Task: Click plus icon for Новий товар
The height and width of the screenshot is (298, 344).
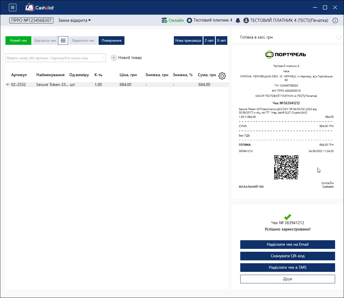Action: 114,58
